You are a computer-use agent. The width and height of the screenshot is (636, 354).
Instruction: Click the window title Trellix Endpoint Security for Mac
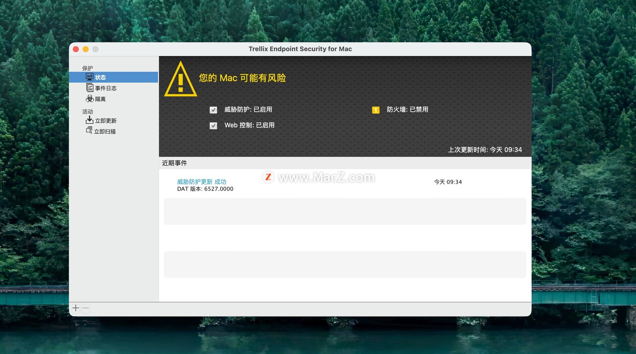300,49
